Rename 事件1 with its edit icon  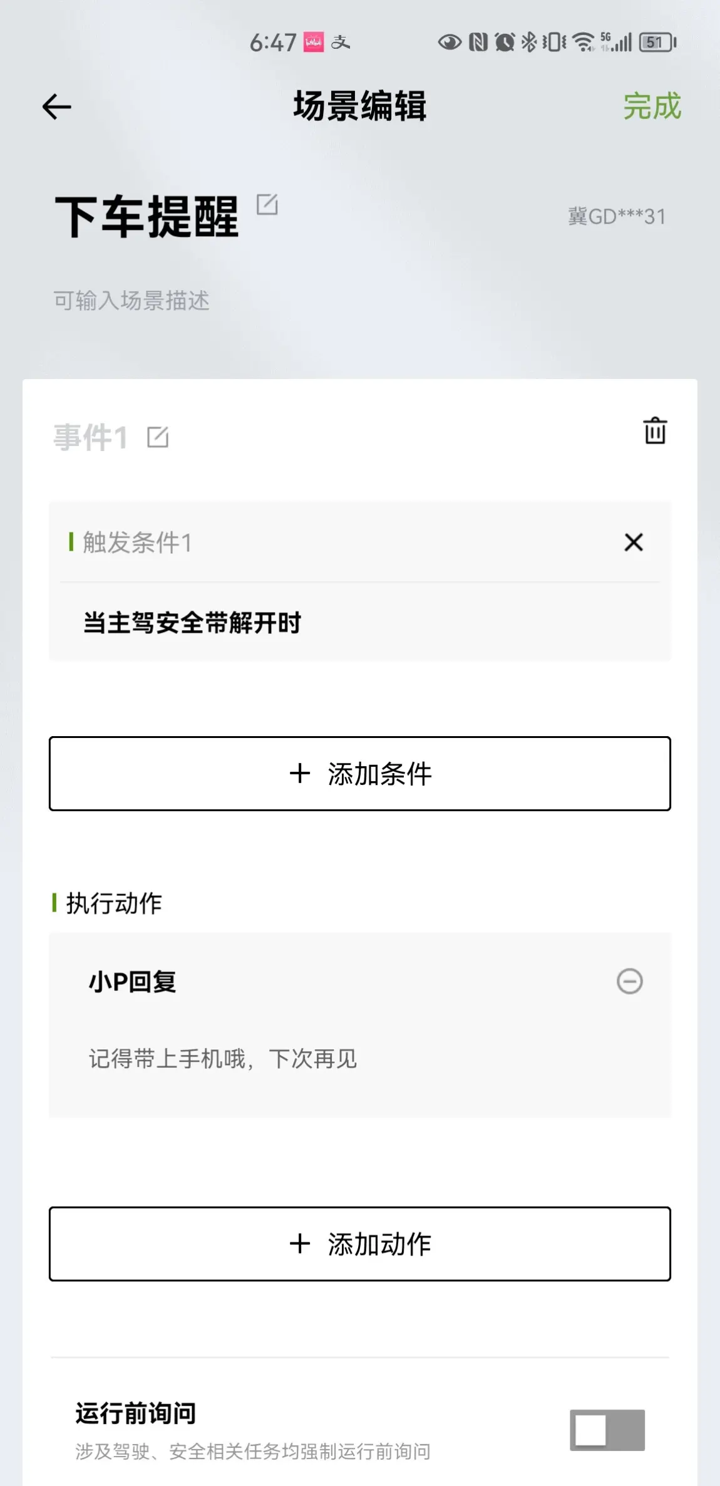click(158, 437)
